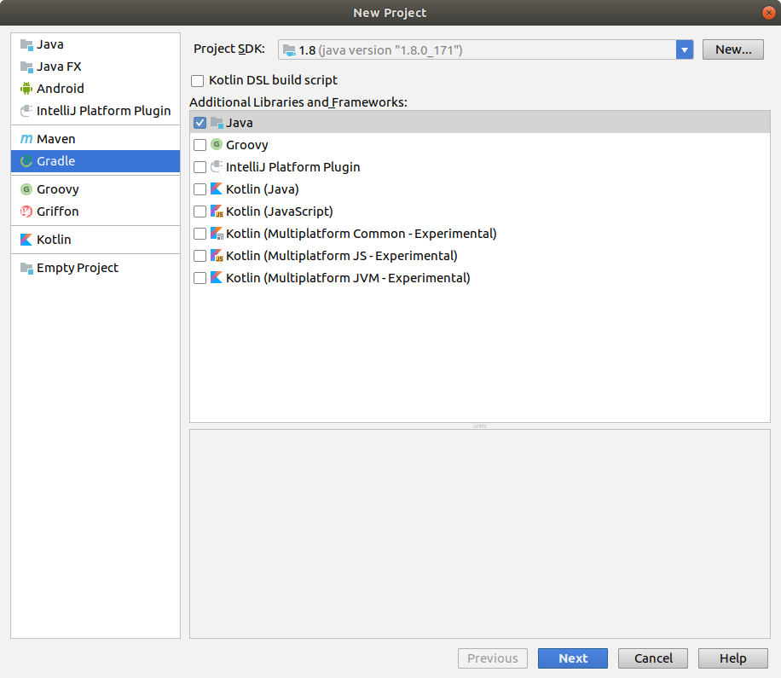Close the New Project dialog
Image resolution: width=781 pixels, height=678 pixels.
(x=768, y=13)
